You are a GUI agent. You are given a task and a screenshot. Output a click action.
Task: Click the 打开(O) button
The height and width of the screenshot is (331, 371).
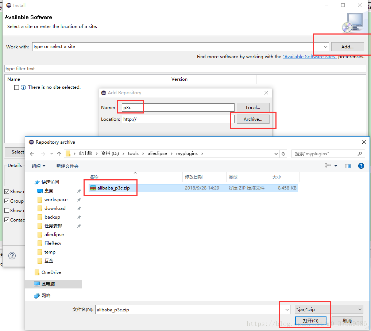point(311,321)
